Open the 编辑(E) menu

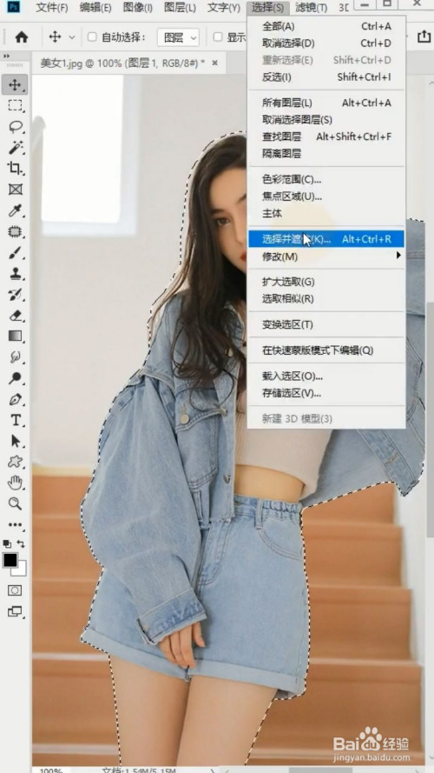coord(95,8)
